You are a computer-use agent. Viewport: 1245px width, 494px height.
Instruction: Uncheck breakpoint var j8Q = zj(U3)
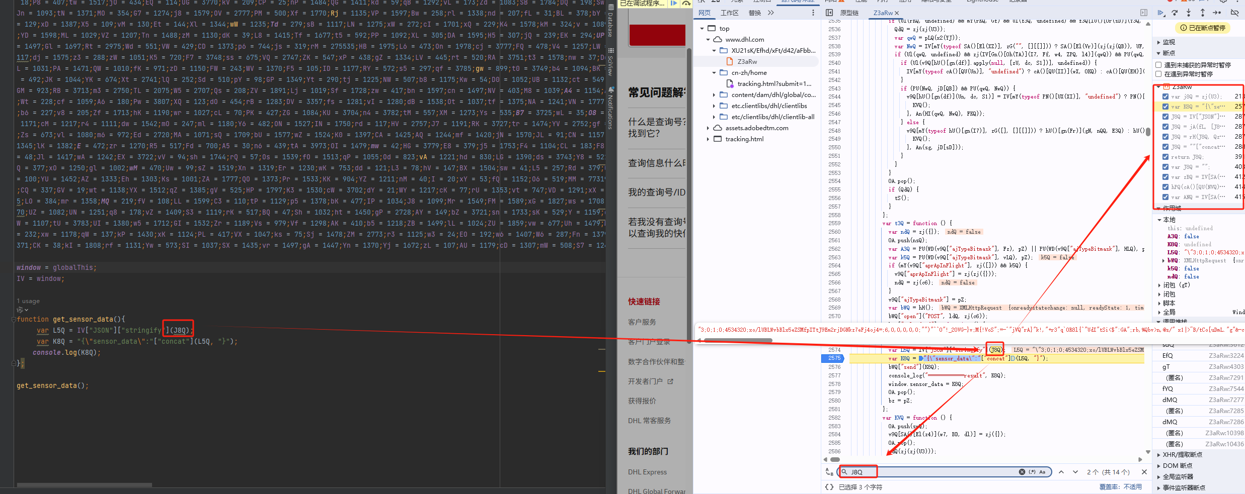coord(1165,96)
